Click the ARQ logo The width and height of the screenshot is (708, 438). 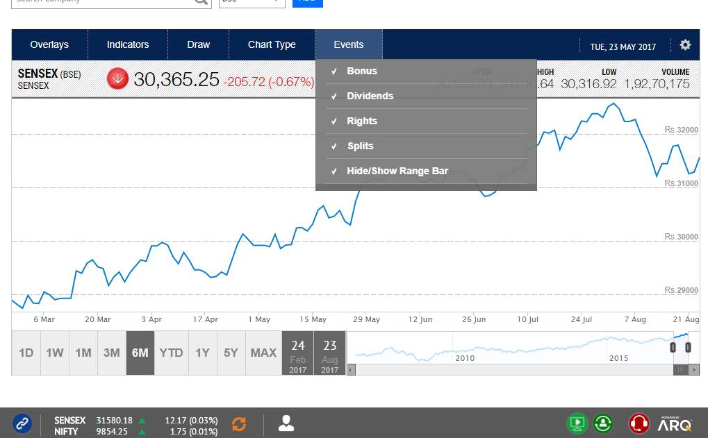(675, 423)
